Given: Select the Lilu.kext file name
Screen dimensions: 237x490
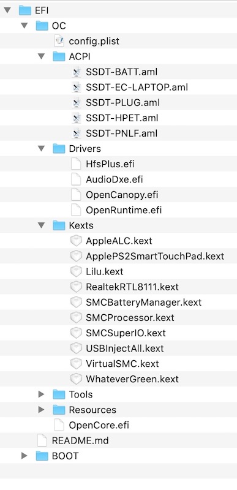Looking at the screenshot, I should (x=105, y=271).
